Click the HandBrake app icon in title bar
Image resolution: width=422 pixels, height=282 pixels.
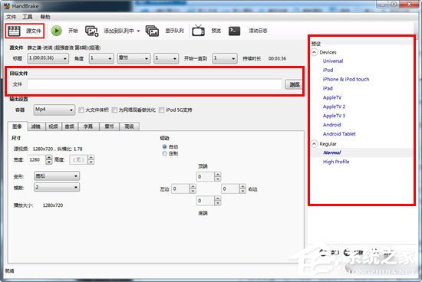pyautogui.click(x=7, y=5)
